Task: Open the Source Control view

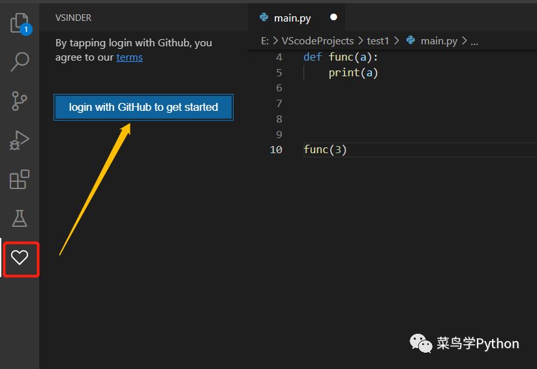Action: tap(20, 101)
